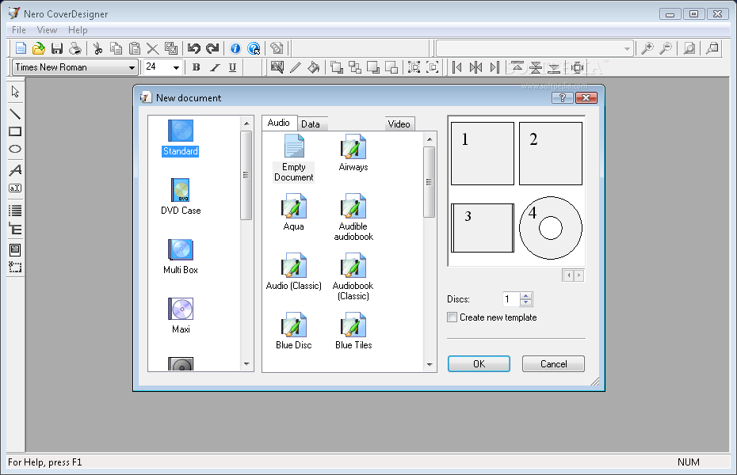The width and height of the screenshot is (737, 475).
Task: Click the context help question icon
Action: pos(254,48)
